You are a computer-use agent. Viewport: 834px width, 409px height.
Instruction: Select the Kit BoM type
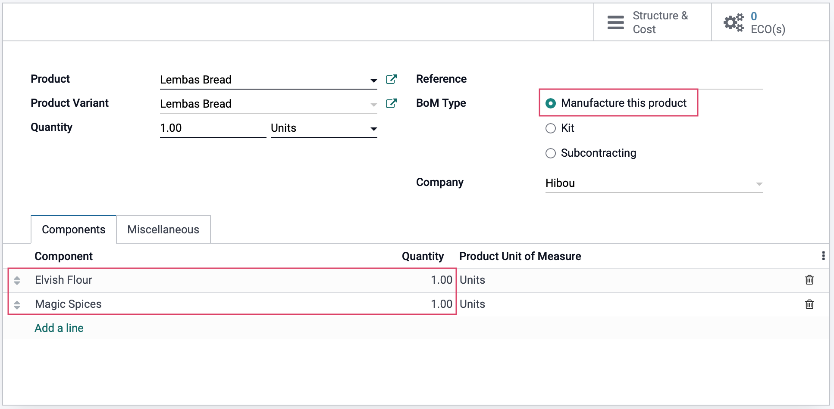[551, 128]
